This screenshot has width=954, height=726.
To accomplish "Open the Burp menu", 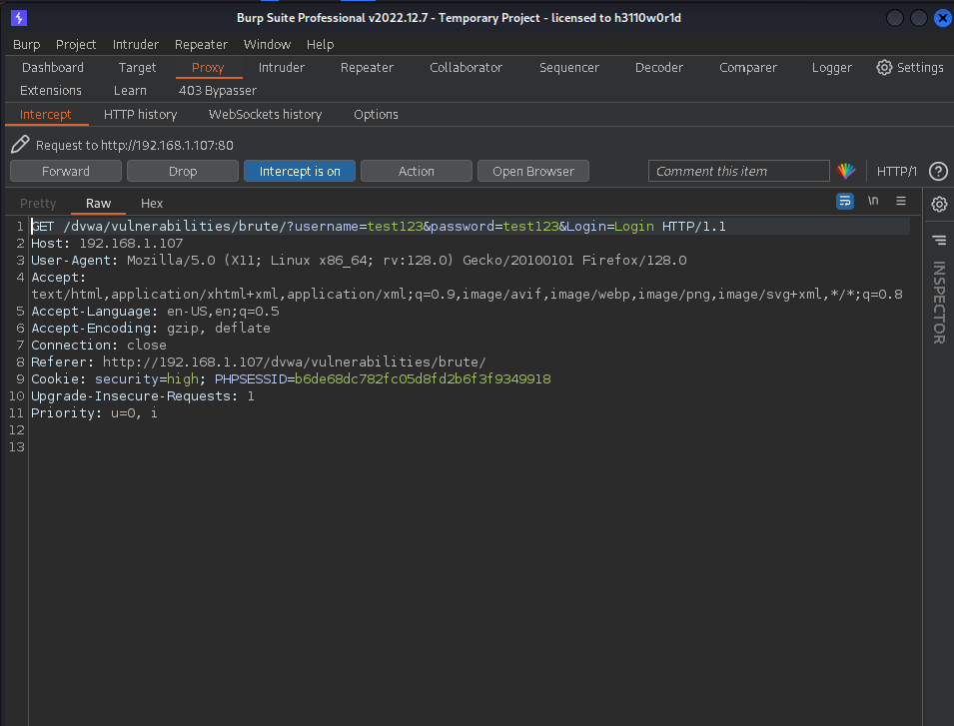I will (27, 44).
